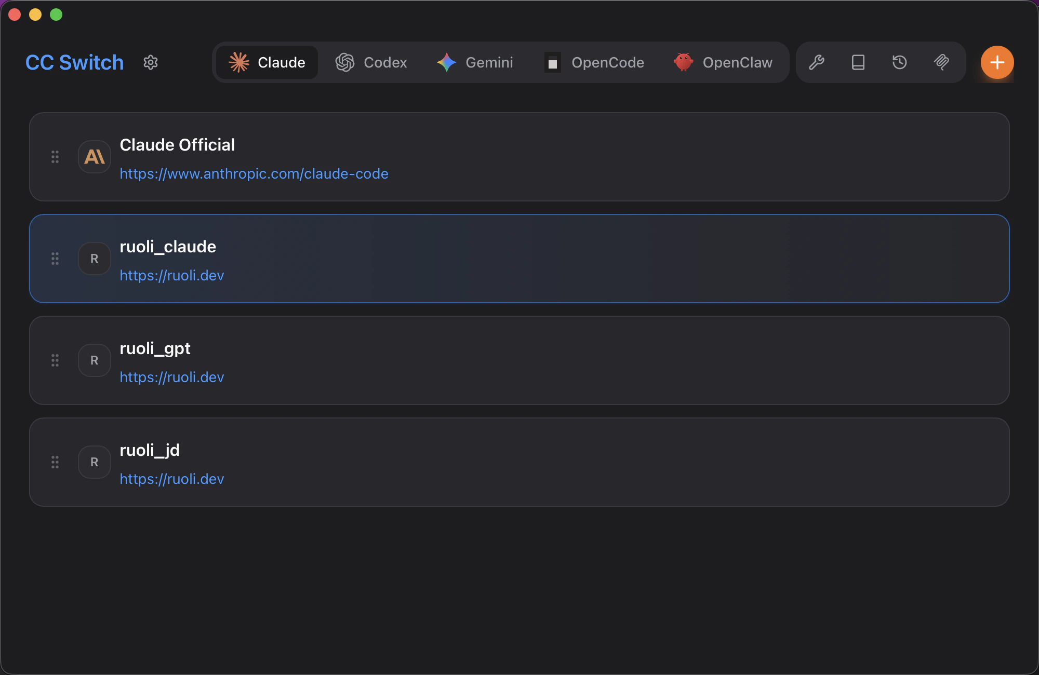Click the paperclip icon in the toolbar
Viewport: 1039px width, 675px height.
[x=941, y=62]
